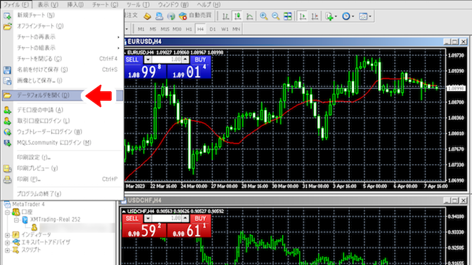Open the 挿入 menu
Screen dimensions: 472x265
(x=76, y=5)
